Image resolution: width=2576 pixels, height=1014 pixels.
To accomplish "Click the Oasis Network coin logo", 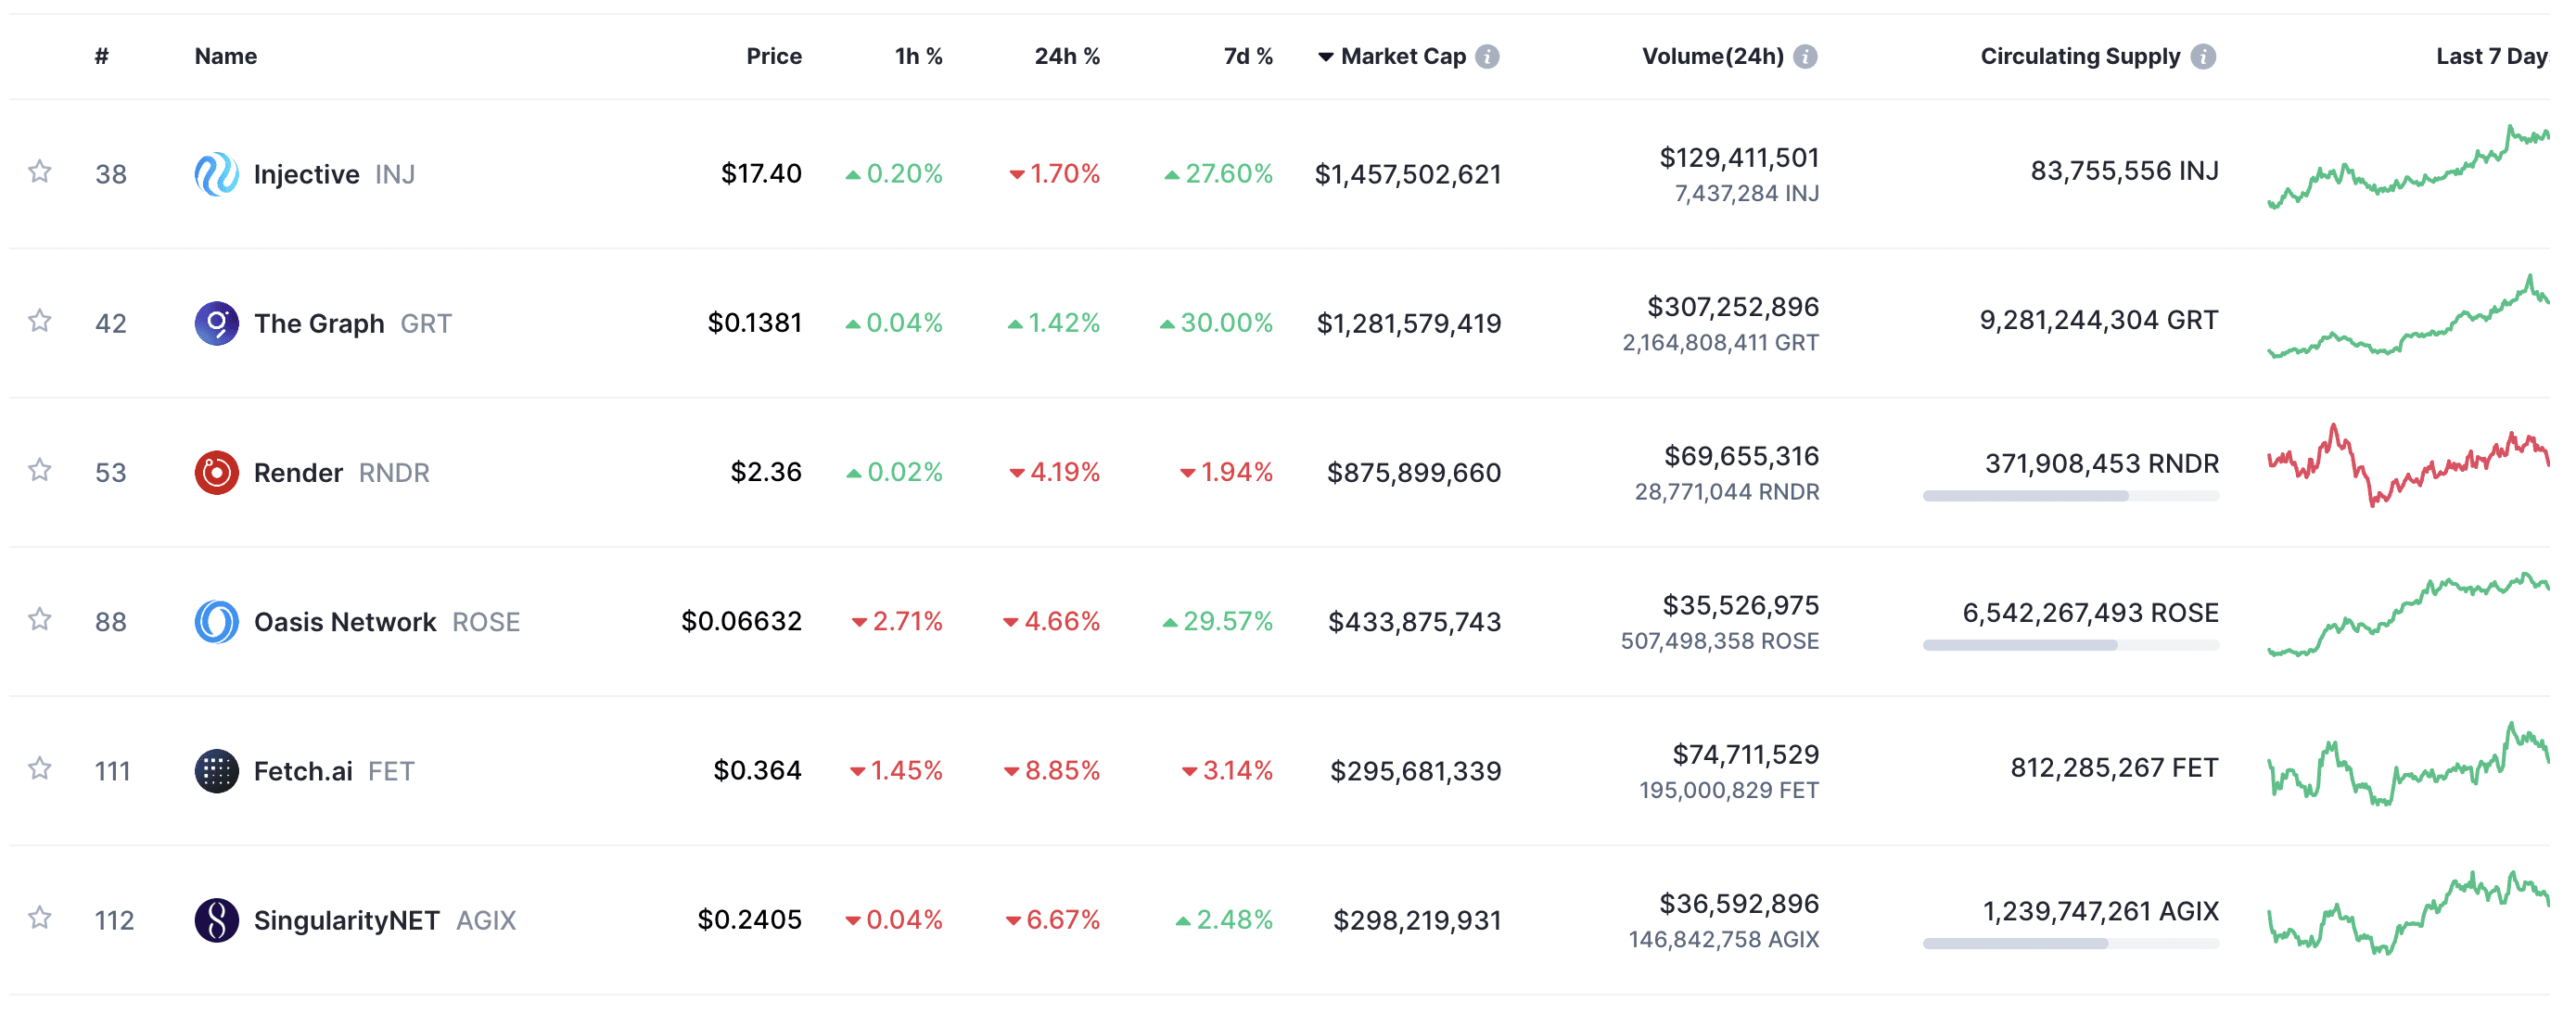I will (x=216, y=621).
